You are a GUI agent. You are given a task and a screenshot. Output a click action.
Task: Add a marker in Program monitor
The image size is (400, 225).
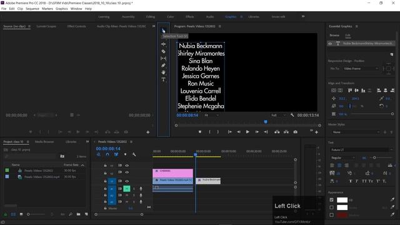[x=200, y=132]
